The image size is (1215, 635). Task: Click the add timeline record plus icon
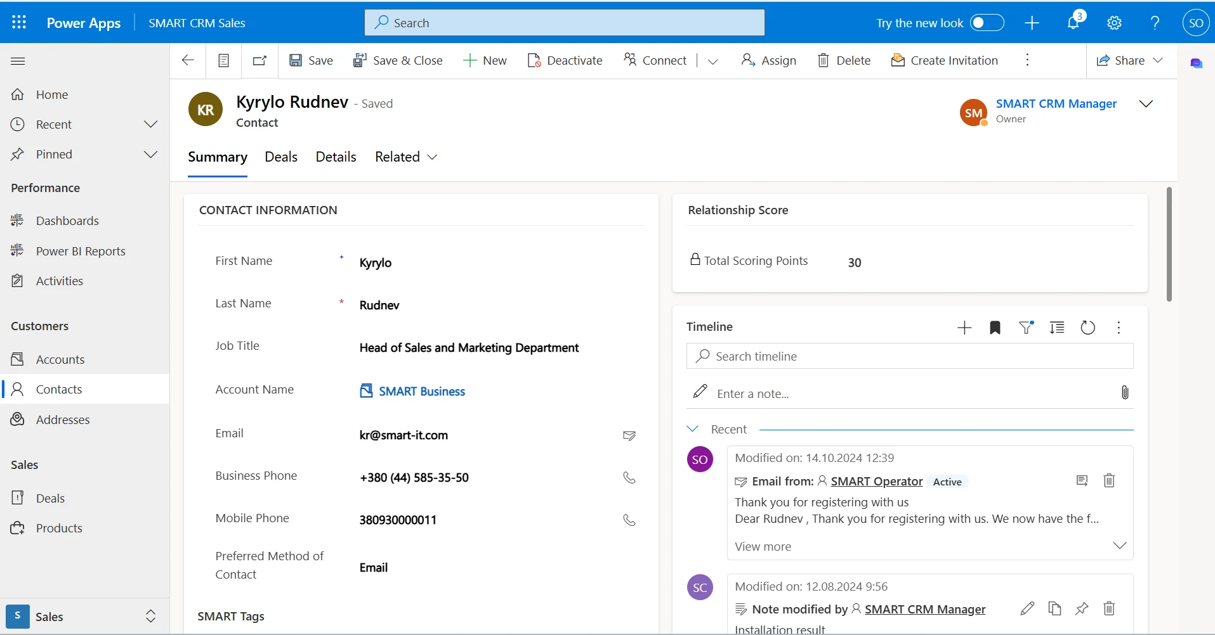click(964, 328)
